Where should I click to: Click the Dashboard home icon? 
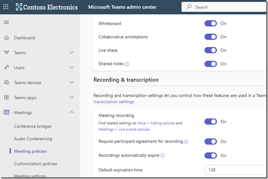7,38
